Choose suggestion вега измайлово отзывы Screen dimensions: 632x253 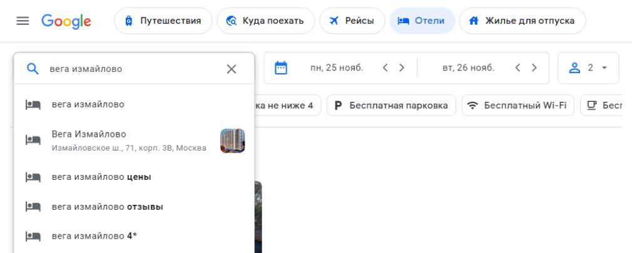(x=134, y=207)
